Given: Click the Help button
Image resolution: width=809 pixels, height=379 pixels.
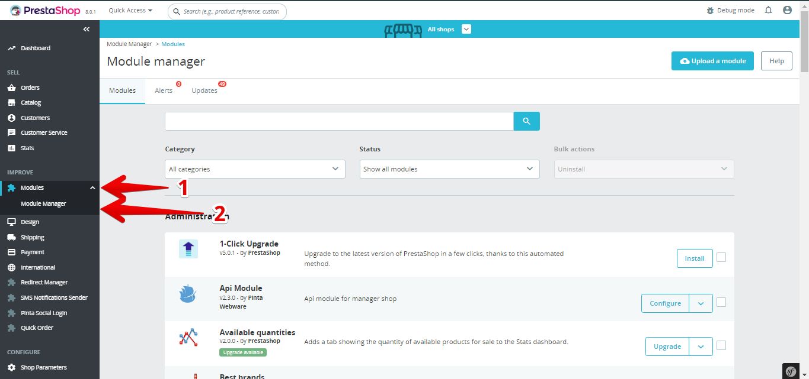Looking at the screenshot, I should point(776,61).
